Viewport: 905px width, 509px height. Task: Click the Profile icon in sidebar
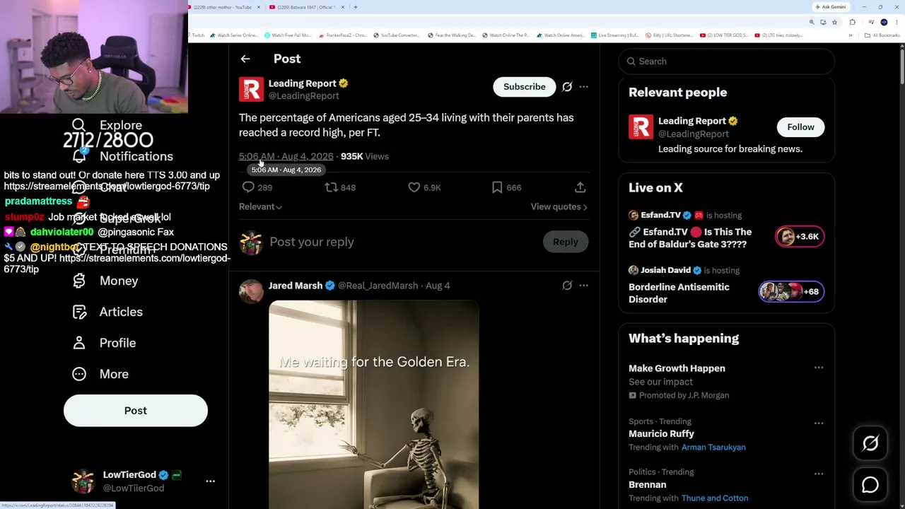(x=79, y=343)
